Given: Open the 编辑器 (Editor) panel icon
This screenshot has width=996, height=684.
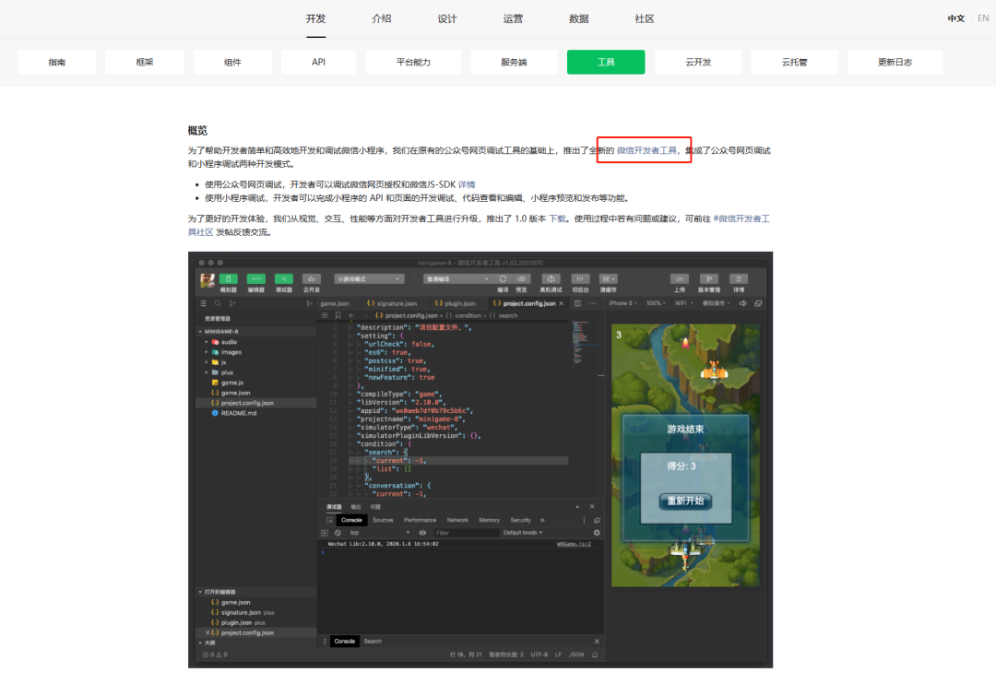Looking at the screenshot, I should [256, 277].
